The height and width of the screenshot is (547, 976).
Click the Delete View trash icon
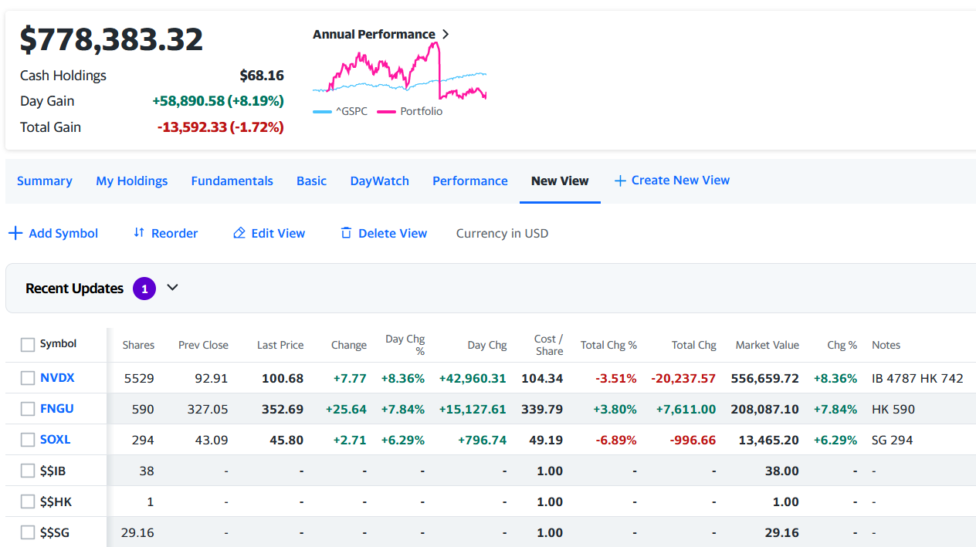pyautogui.click(x=346, y=233)
